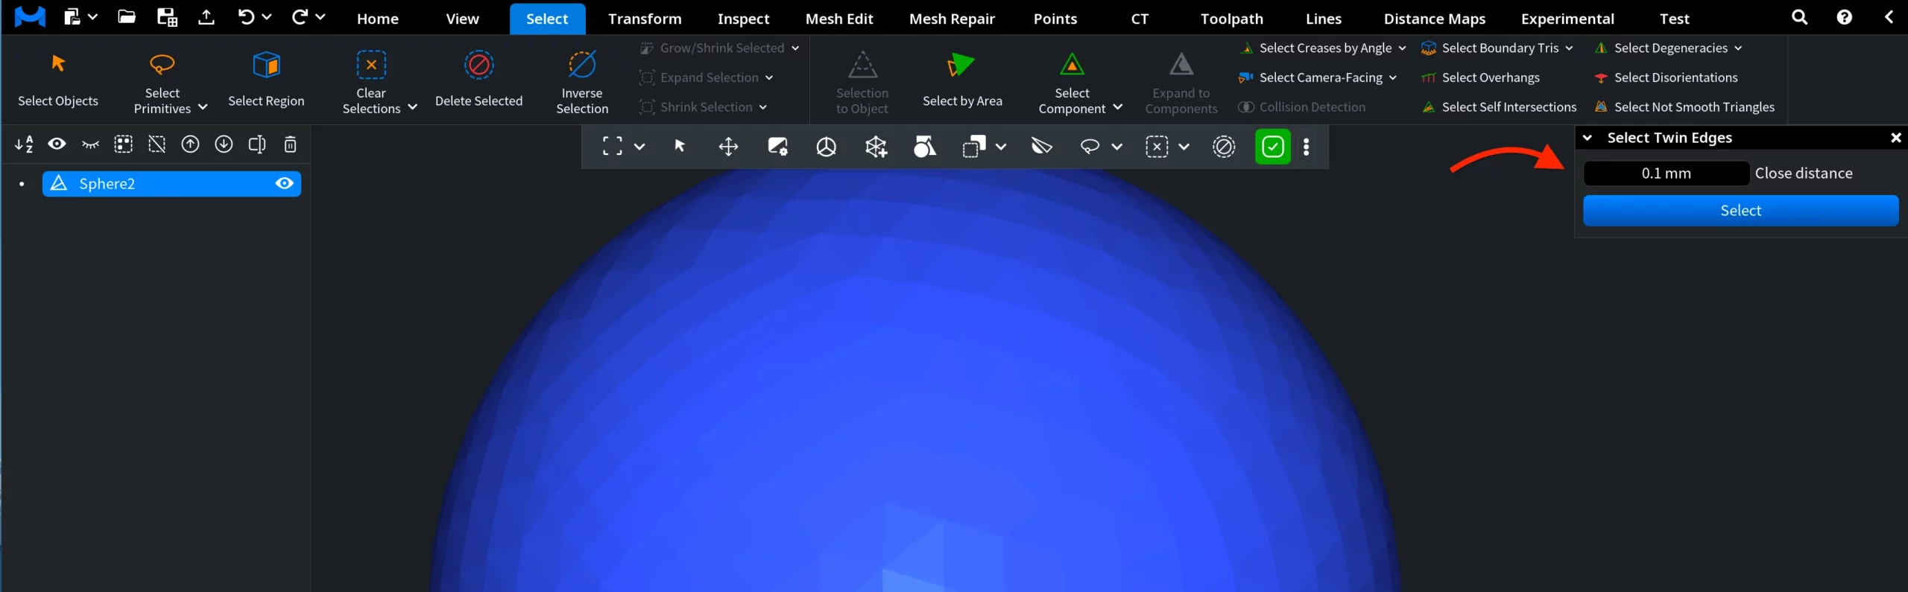Switch to the Transform tab
Viewport: 1908px width, 592px height.
point(645,19)
